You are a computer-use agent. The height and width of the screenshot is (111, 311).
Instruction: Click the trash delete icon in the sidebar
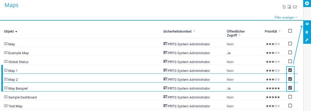click(307, 32)
